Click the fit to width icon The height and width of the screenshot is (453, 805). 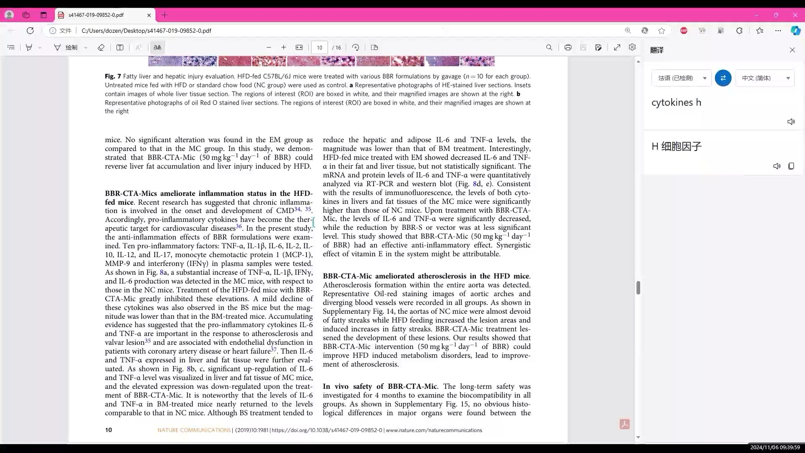coord(299,47)
